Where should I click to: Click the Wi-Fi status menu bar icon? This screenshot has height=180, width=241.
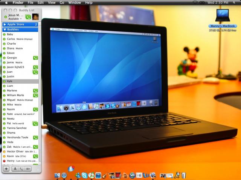click(195, 3)
